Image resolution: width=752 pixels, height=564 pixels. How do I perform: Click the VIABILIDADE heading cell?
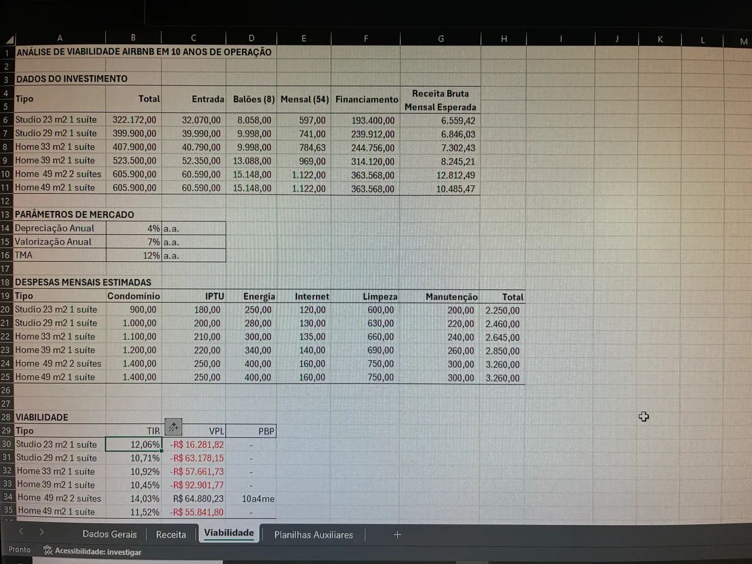tap(42, 417)
